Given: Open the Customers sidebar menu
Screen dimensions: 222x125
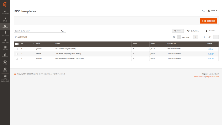Looking at the screenshot, I should (5, 34).
